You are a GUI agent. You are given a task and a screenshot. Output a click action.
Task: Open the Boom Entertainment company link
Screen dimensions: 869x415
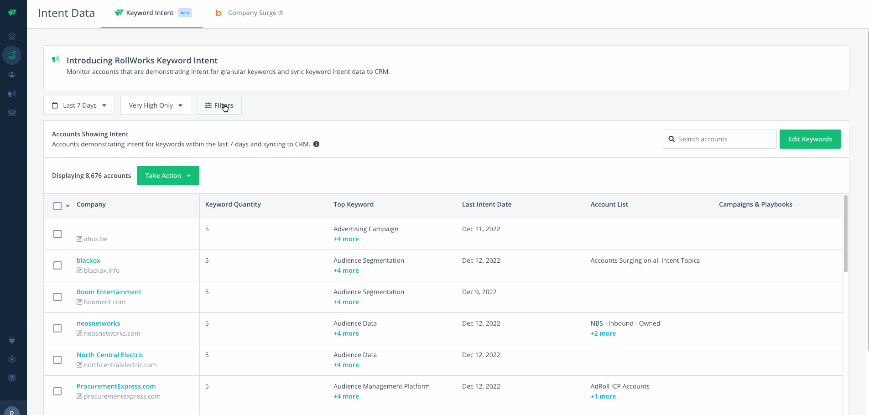click(109, 292)
